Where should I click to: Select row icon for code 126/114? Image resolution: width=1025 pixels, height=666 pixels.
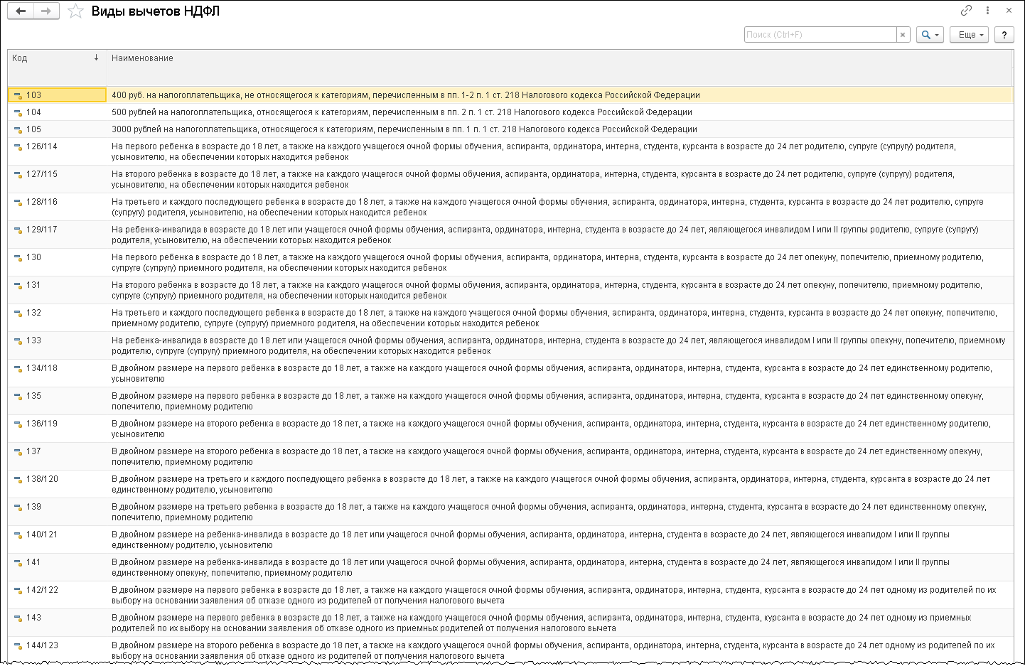(18, 146)
